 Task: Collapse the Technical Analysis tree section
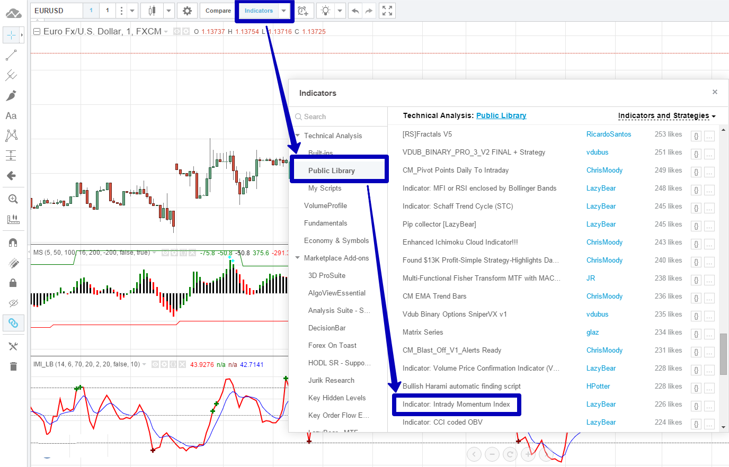pyautogui.click(x=298, y=136)
